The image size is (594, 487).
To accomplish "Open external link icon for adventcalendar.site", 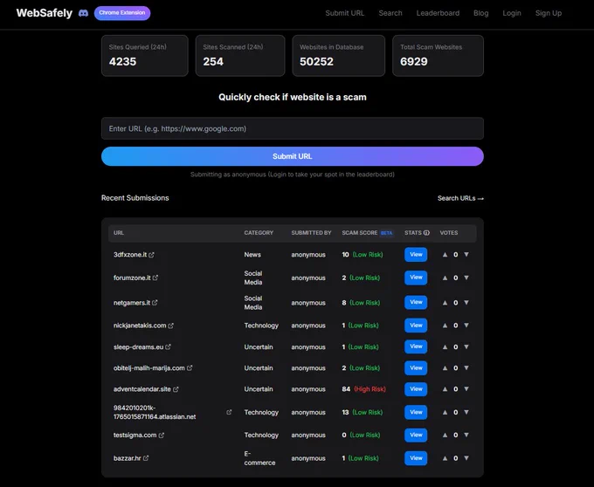I will coord(176,389).
